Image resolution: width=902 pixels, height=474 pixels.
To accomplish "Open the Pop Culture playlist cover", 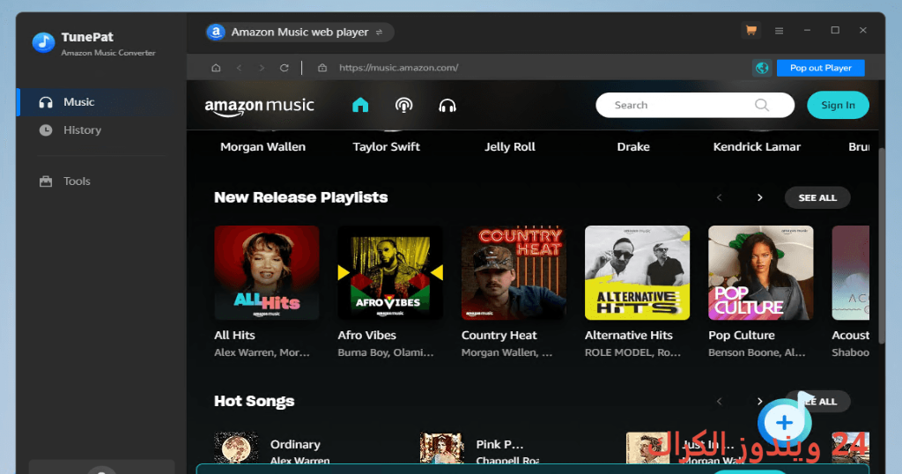I will coord(760,272).
